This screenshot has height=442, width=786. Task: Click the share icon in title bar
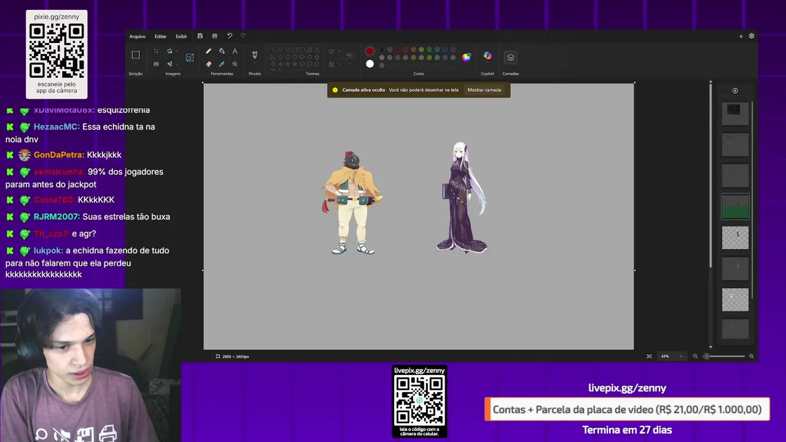click(x=214, y=36)
